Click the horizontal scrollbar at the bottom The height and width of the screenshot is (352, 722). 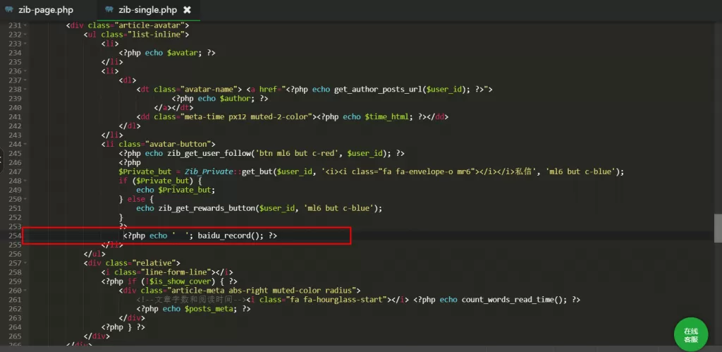359,348
